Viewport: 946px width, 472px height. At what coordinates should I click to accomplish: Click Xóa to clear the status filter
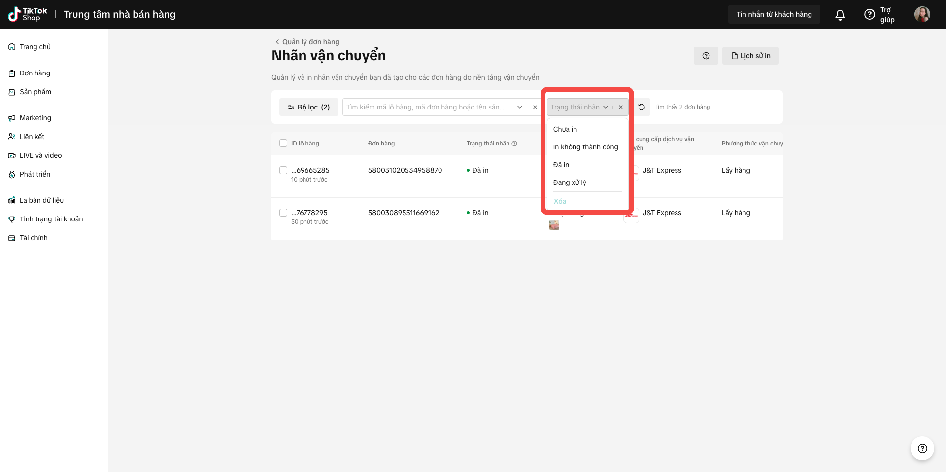tap(560, 201)
